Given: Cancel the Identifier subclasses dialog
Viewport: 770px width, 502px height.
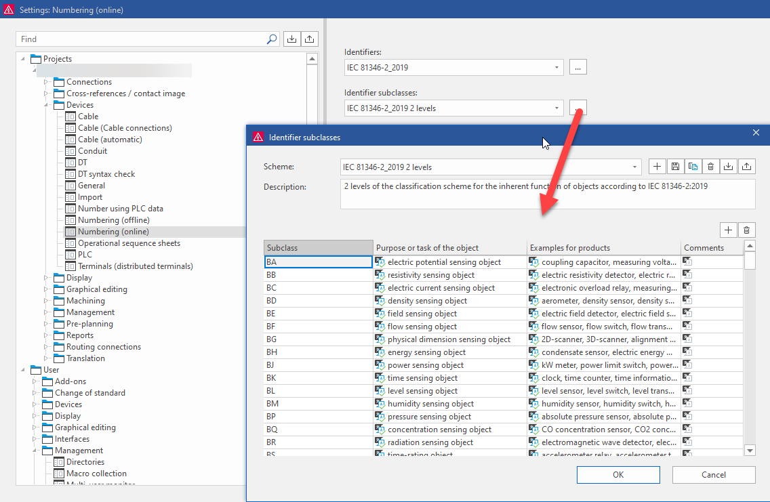Looking at the screenshot, I should point(713,475).
